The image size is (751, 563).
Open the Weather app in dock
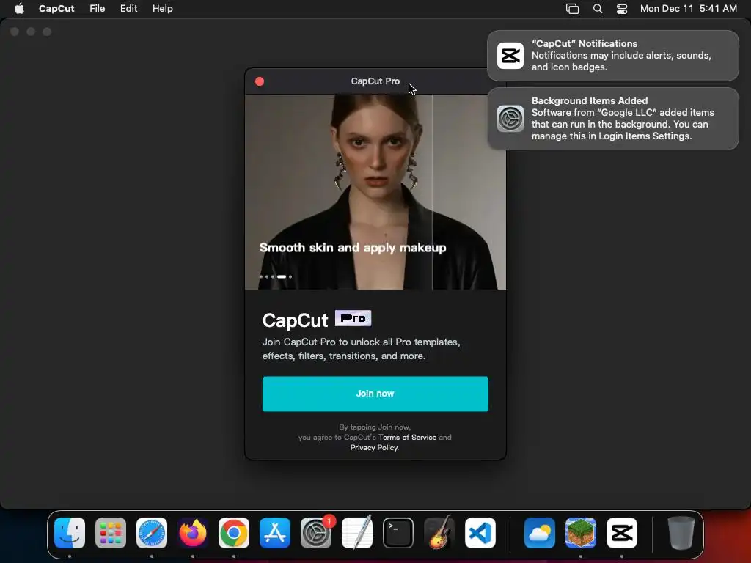[540, 532]
